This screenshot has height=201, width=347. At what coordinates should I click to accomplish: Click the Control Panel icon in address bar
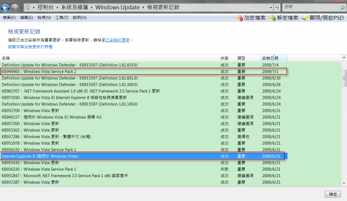coord(28,7)
